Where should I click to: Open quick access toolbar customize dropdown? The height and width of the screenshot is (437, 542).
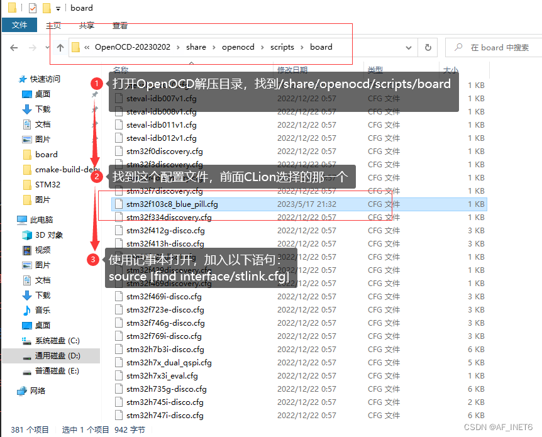click(x=58, y=8)
